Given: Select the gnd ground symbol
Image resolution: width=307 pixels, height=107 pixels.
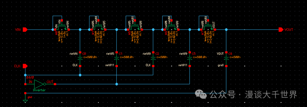Looking at the screenshot, I should click(x=25, y=101).
